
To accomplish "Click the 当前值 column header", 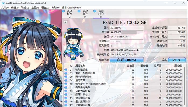I will pos(131,66).
